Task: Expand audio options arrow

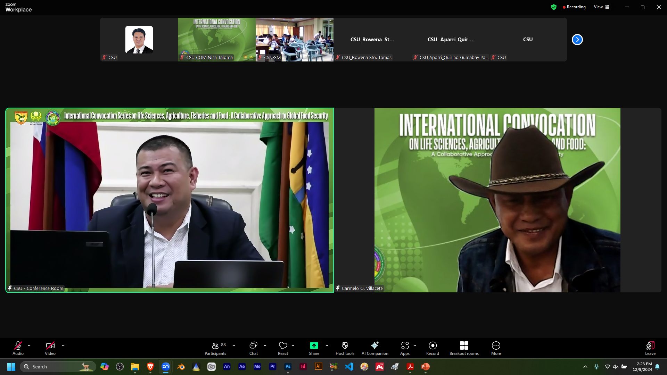Action: point(29,345)
